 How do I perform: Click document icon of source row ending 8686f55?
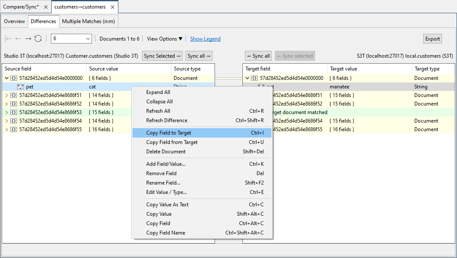[14, 129]
